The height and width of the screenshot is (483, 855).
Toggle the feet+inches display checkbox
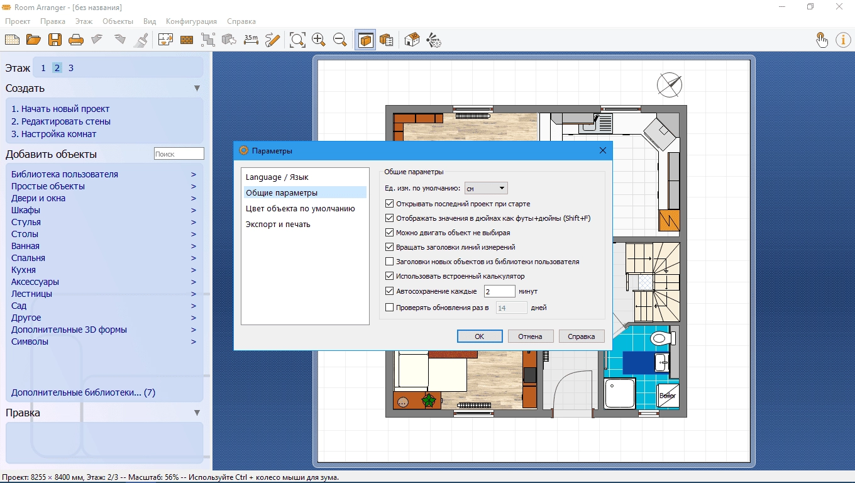389,218
